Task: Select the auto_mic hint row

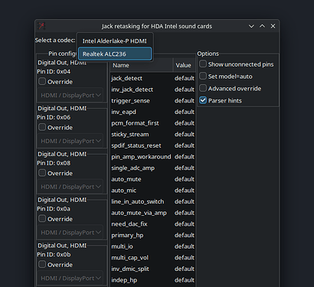Action: 153,191
